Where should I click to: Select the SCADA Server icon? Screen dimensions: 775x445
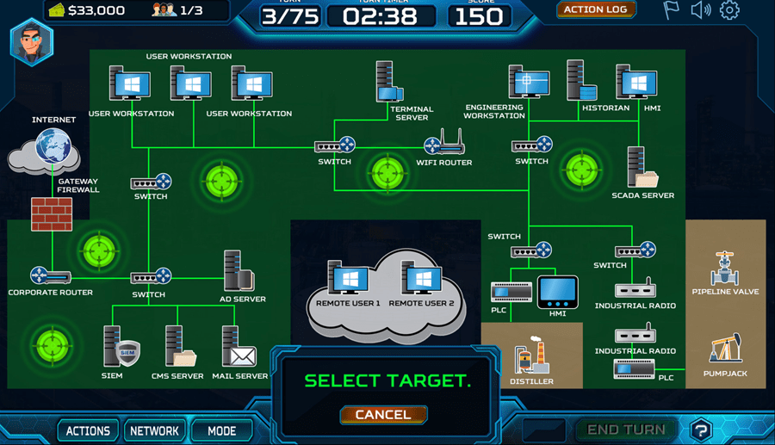pos(642,167)
